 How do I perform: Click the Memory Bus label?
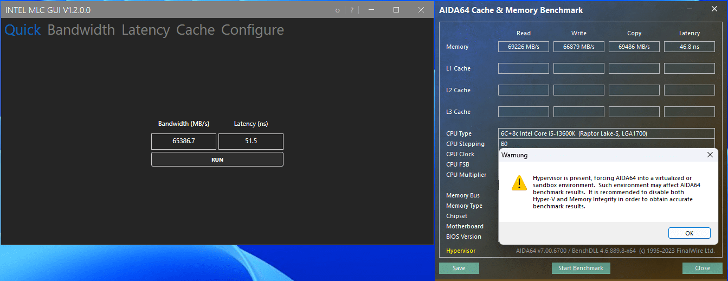463,195
